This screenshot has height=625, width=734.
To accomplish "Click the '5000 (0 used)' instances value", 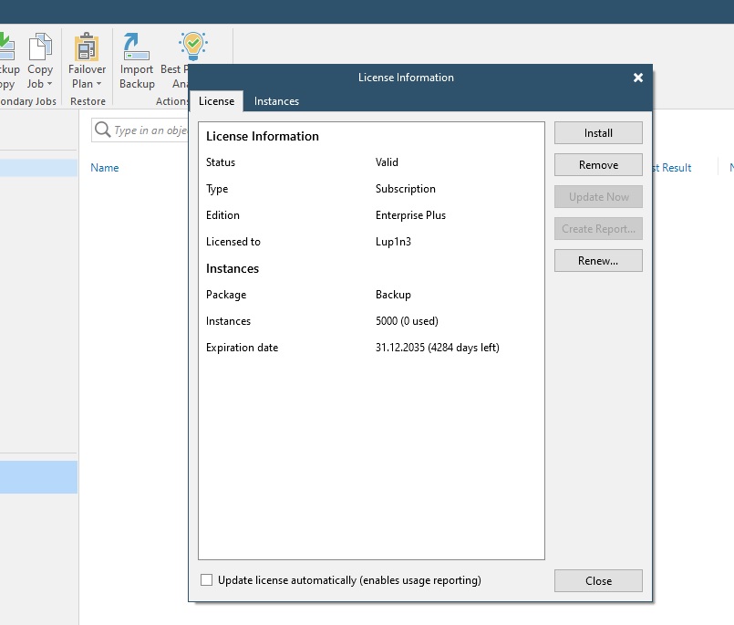I will click(x=407, y=321).
